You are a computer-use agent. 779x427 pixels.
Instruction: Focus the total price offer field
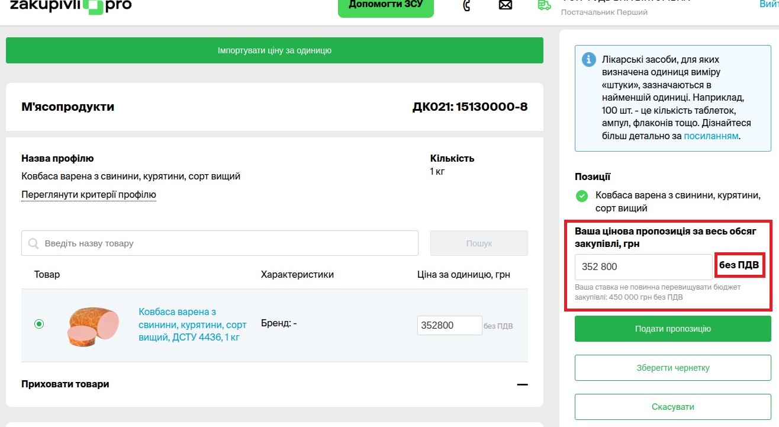click(643, 267)
